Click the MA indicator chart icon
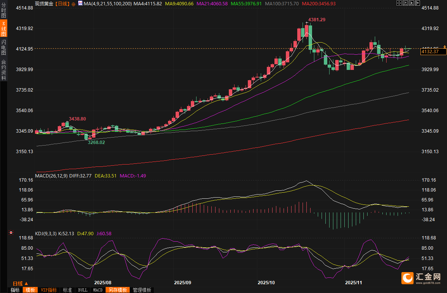Image resolution: width=447 pixels, height=293 pixels. click(80, 3)
